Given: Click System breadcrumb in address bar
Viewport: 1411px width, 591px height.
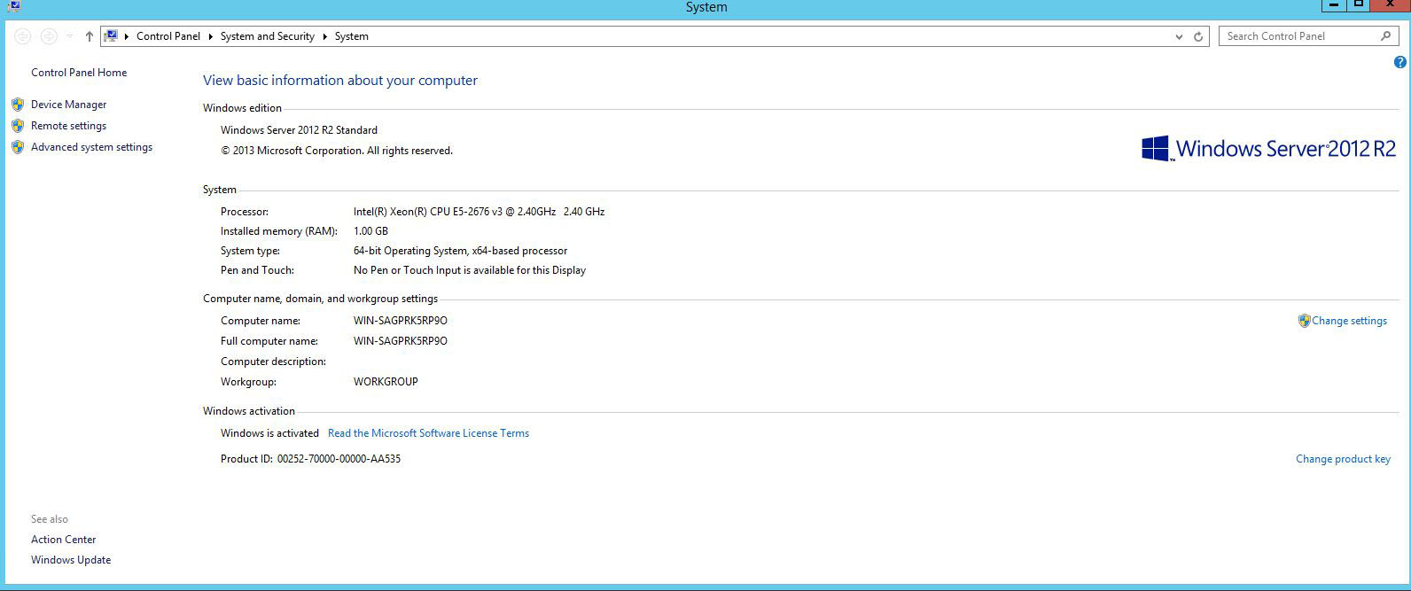Looking at the screenshot, I should (352, 36).
